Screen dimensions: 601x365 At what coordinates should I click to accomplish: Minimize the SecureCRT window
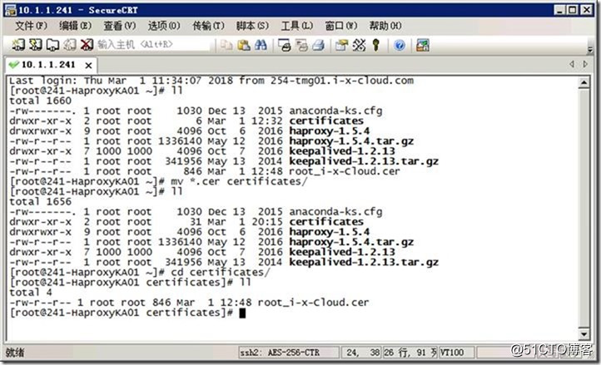(560, 10)
